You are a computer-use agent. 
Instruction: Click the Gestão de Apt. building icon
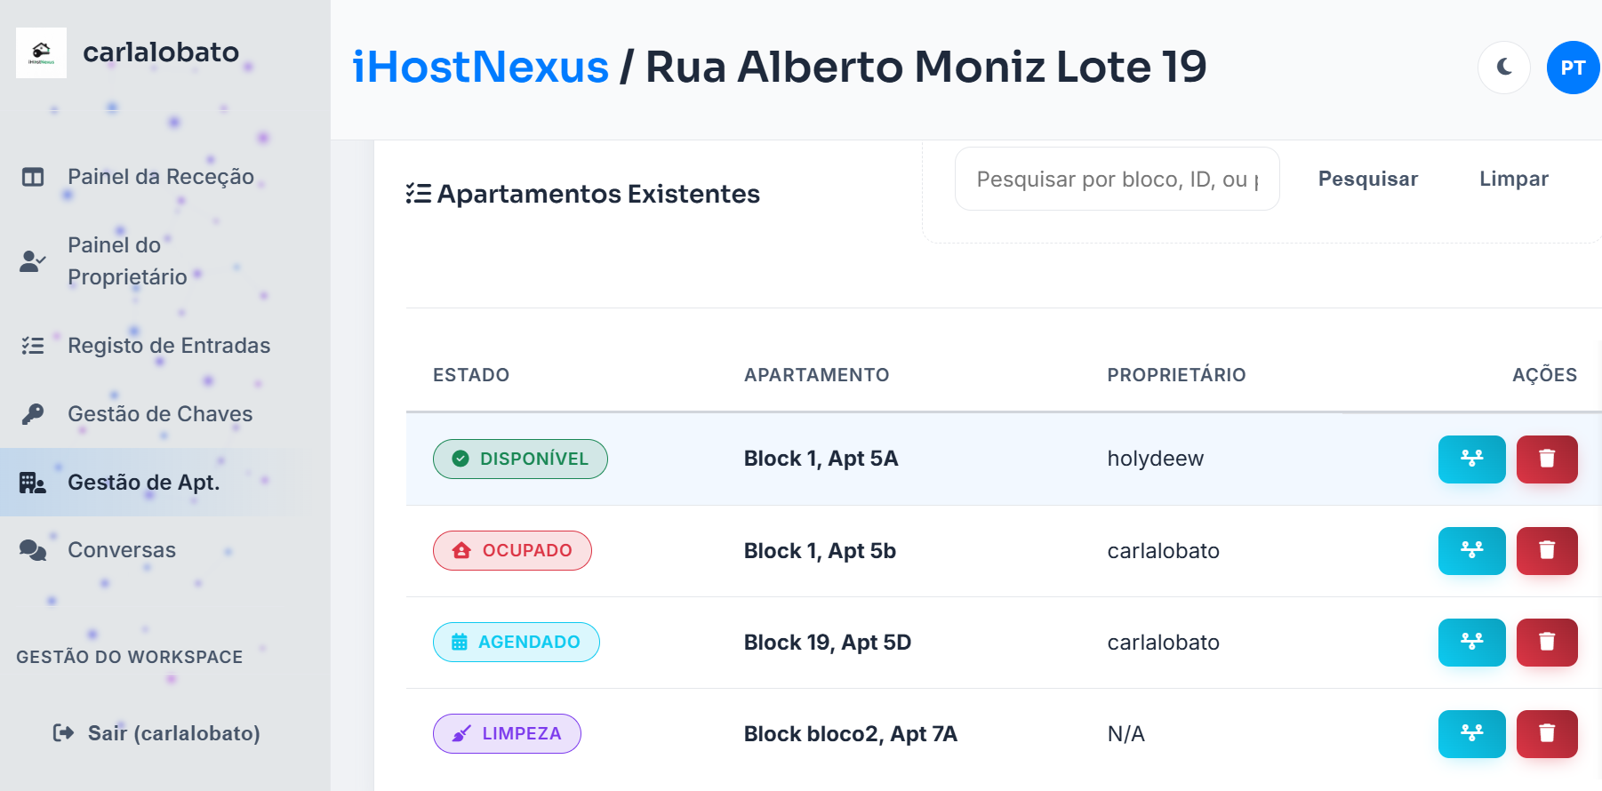[32, 482]
